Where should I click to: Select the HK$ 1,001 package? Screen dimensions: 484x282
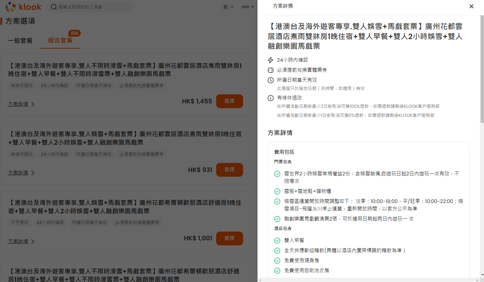click(230, 238)
